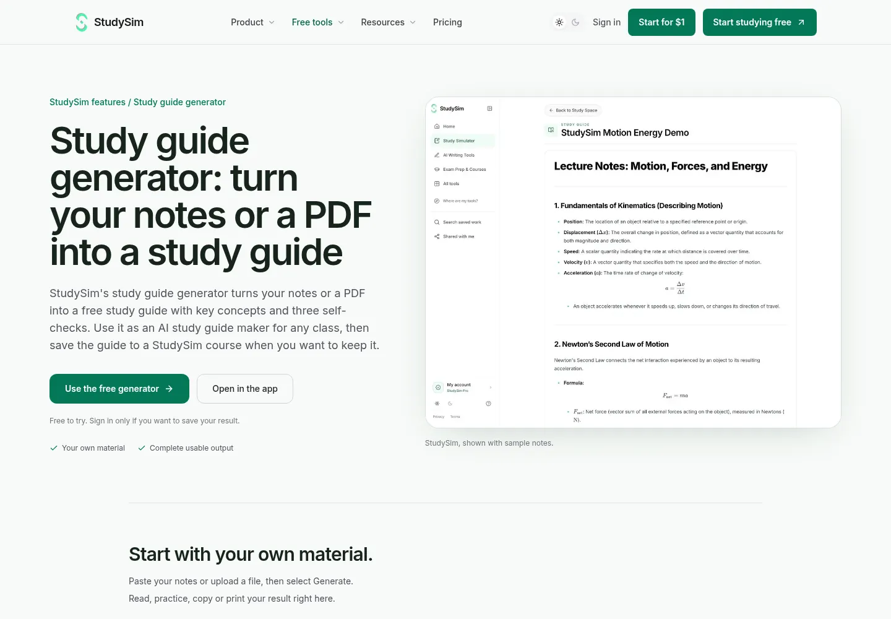Expand the Resources dropdown chevron

click(413, 22)
